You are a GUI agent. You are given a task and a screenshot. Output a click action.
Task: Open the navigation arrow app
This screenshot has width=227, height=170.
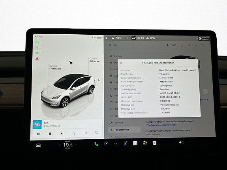coord(126,144)
